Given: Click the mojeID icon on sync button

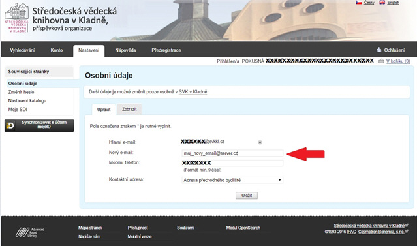Looking at the screenshot, I should 10,125.
